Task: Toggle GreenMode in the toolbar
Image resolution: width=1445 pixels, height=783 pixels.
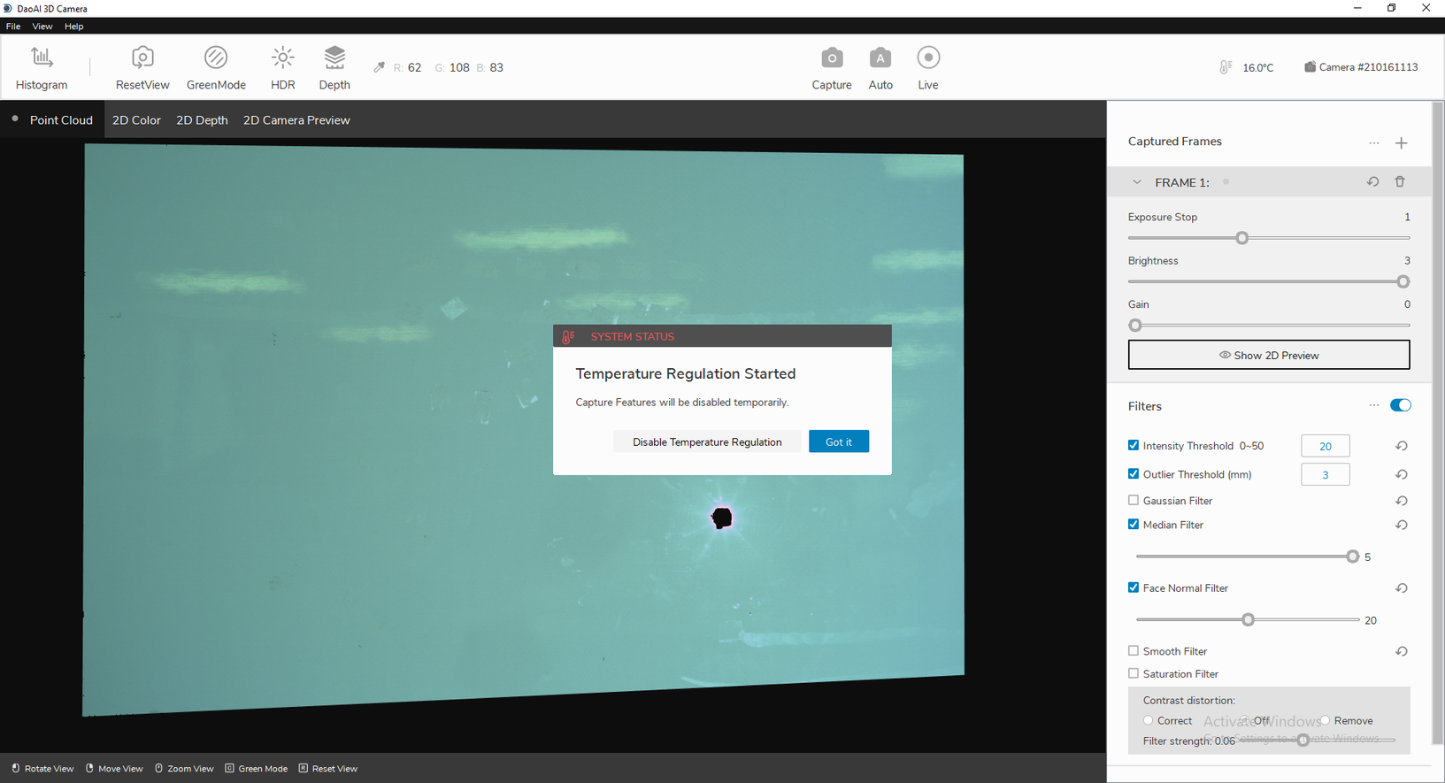Action: click(216, 68)
